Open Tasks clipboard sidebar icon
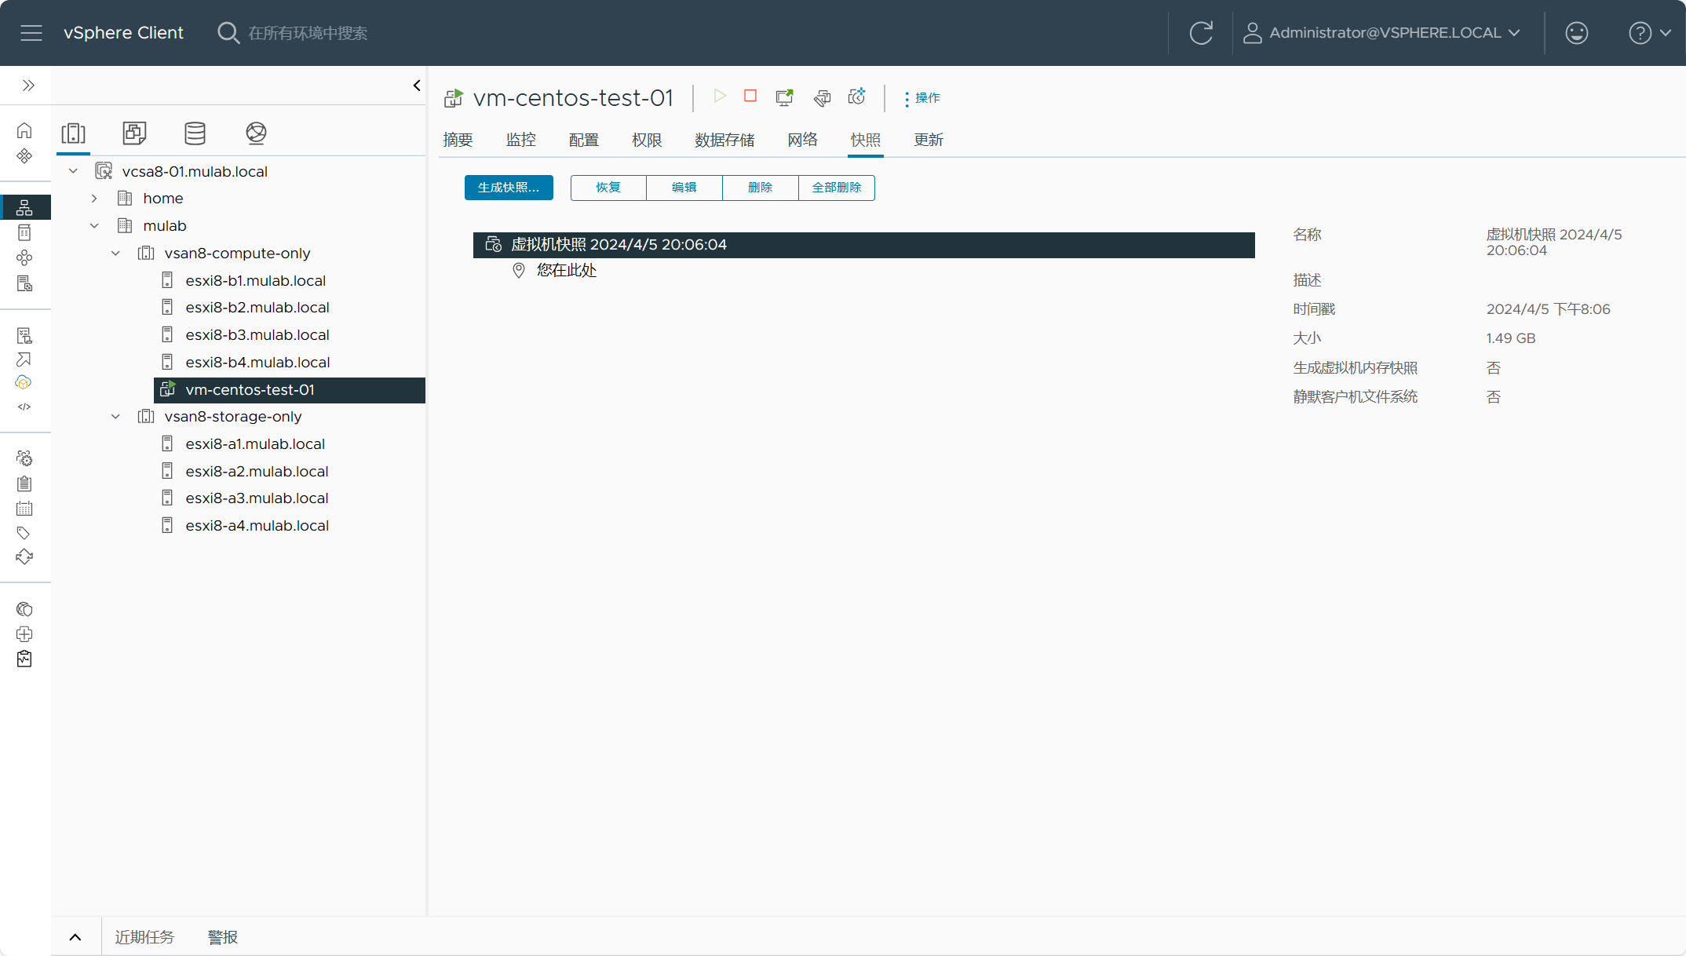 (x=24, y=483)
